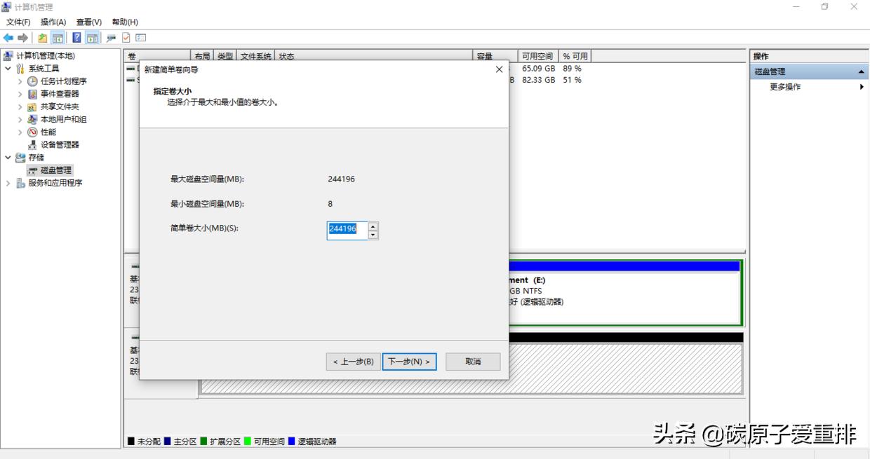Open the 帮助(H) menu

pyautogui.click(x=125, y=22)
